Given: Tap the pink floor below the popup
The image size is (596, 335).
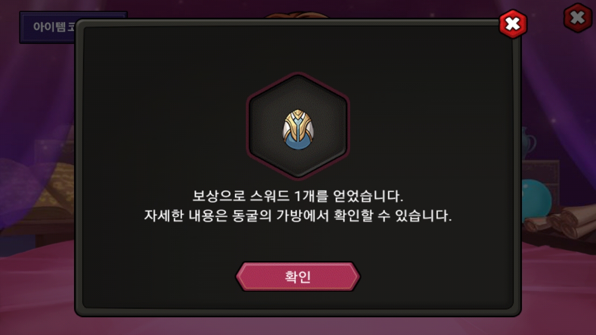Looking at the screenshot, I should 298,326.
